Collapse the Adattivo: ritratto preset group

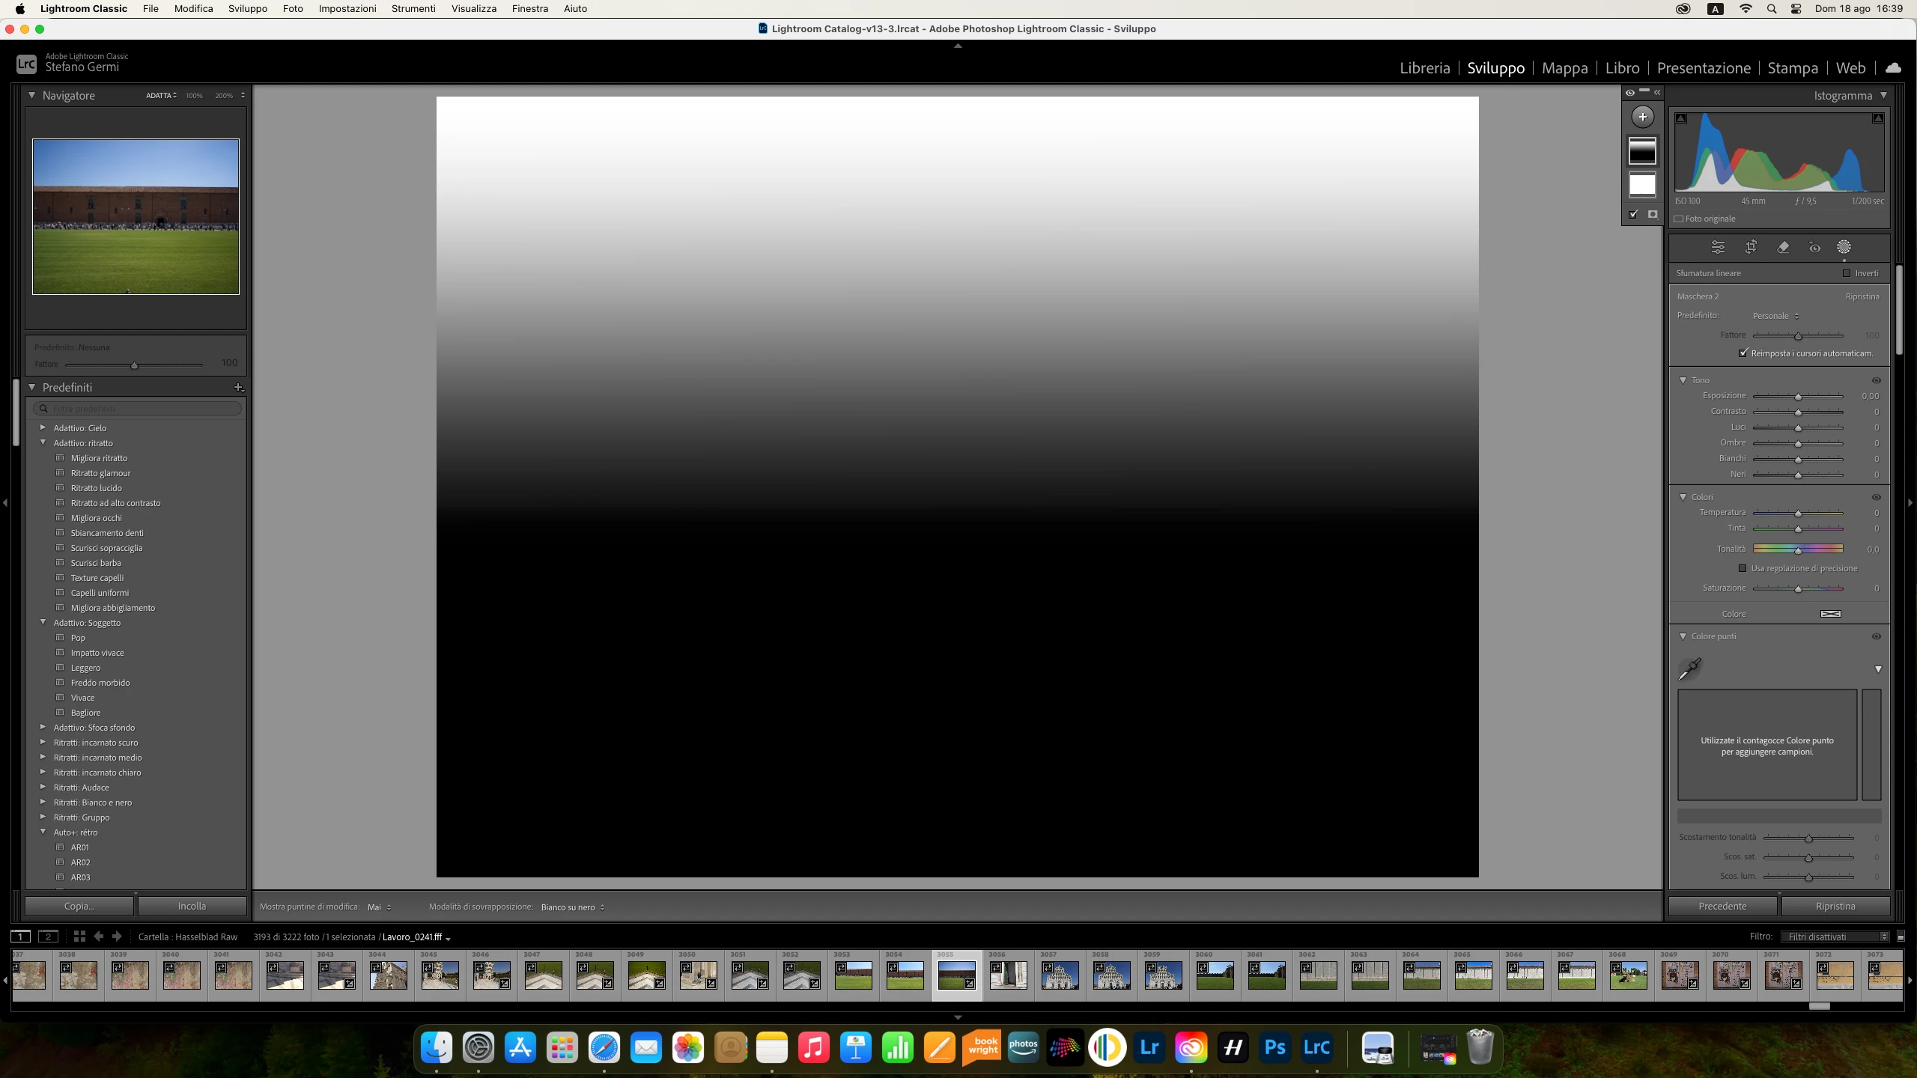[43, 443]
